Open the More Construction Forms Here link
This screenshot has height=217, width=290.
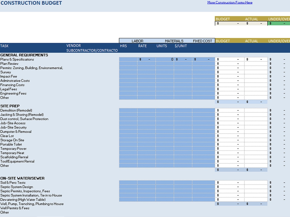230,2
